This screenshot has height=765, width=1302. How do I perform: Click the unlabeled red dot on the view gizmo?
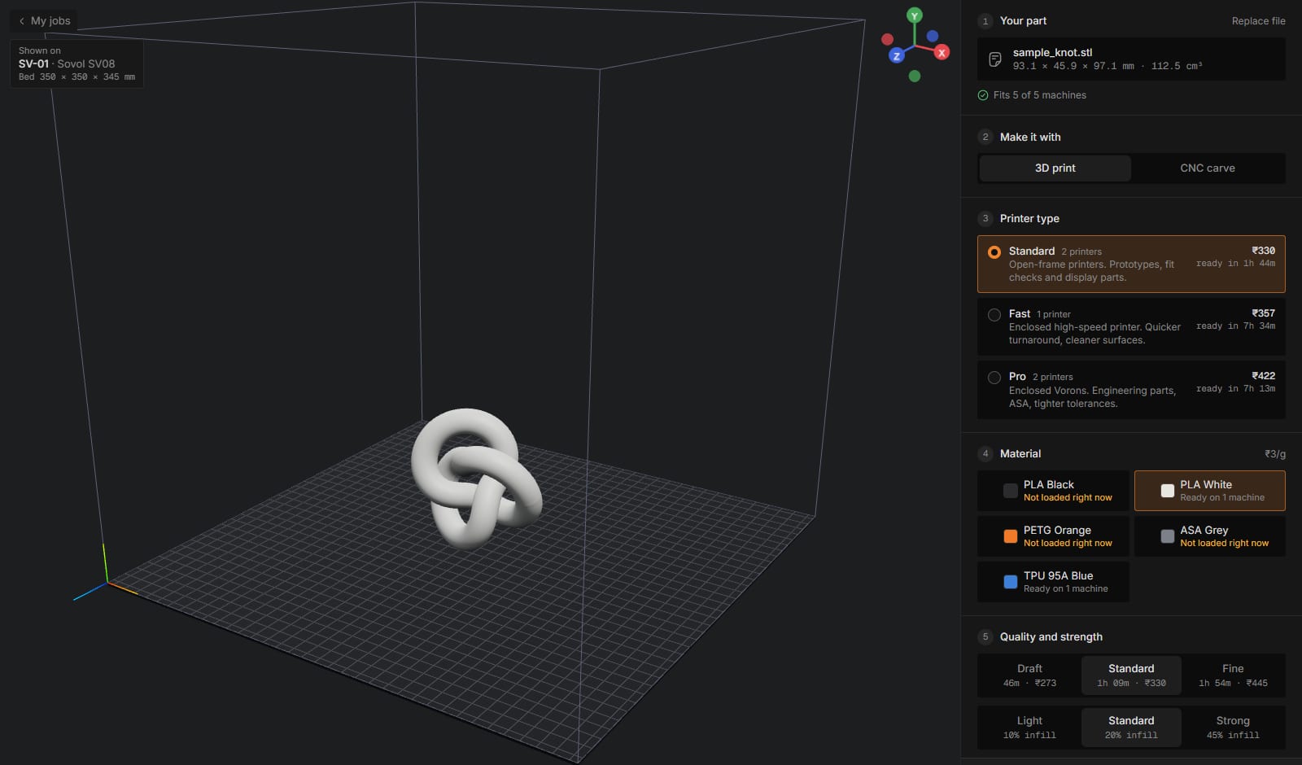pyautogui.click(x=888, y=39)
